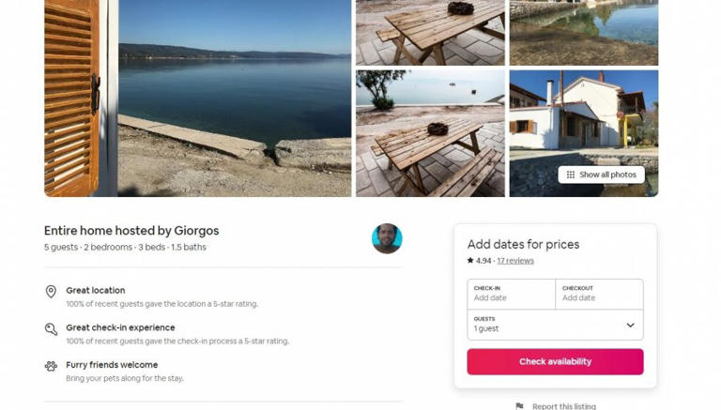Click the paw print pets icon
This screenshot has height=410, width=721.
click(x=51, y=366)
